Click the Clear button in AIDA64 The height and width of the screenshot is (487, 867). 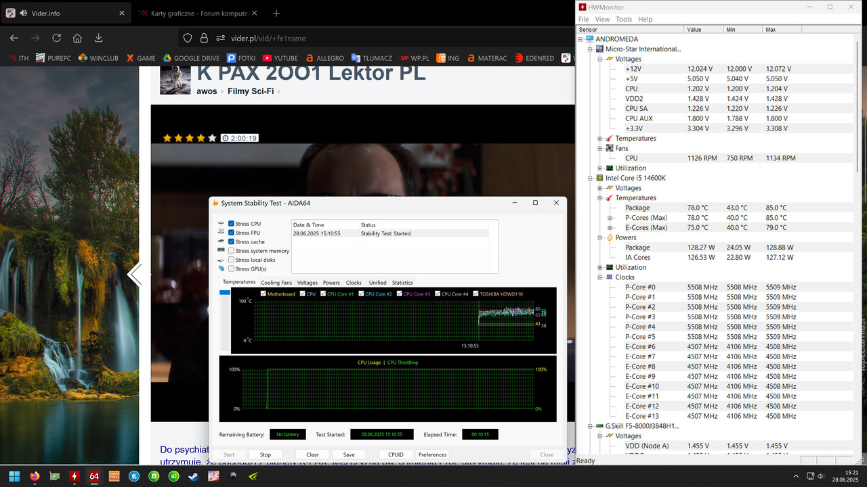coord(312,455)
